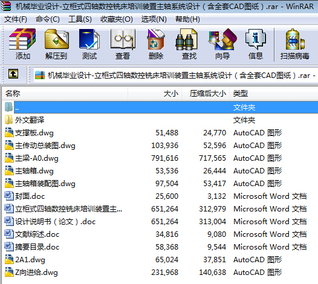Go up one level arrow button
318x284 pixels.
tap(13, 74)
